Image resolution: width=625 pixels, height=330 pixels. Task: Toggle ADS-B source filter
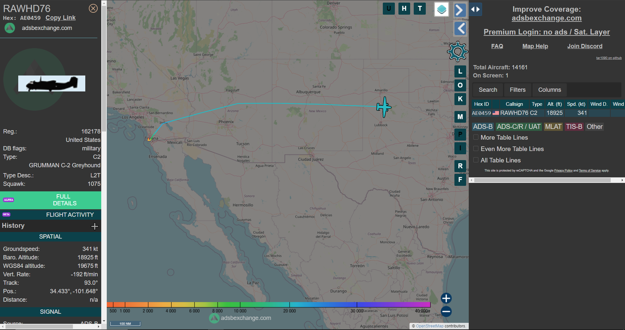(483, 127)
